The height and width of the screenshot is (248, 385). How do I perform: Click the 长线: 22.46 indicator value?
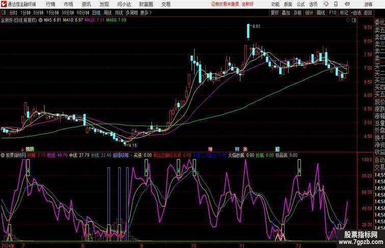101,155
